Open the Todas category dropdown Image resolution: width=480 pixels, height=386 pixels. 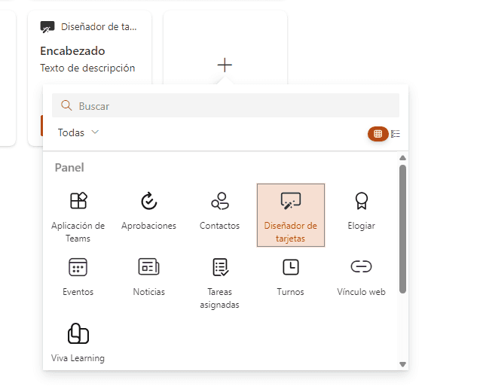[78, 132]
